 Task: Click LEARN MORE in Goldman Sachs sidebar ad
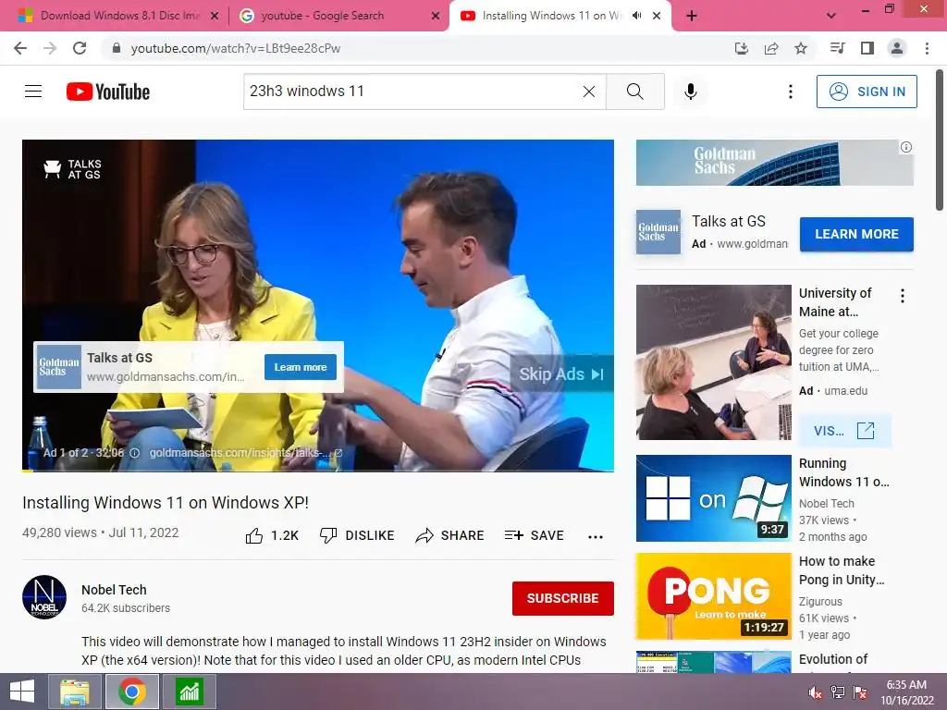[x=856, y=234]
